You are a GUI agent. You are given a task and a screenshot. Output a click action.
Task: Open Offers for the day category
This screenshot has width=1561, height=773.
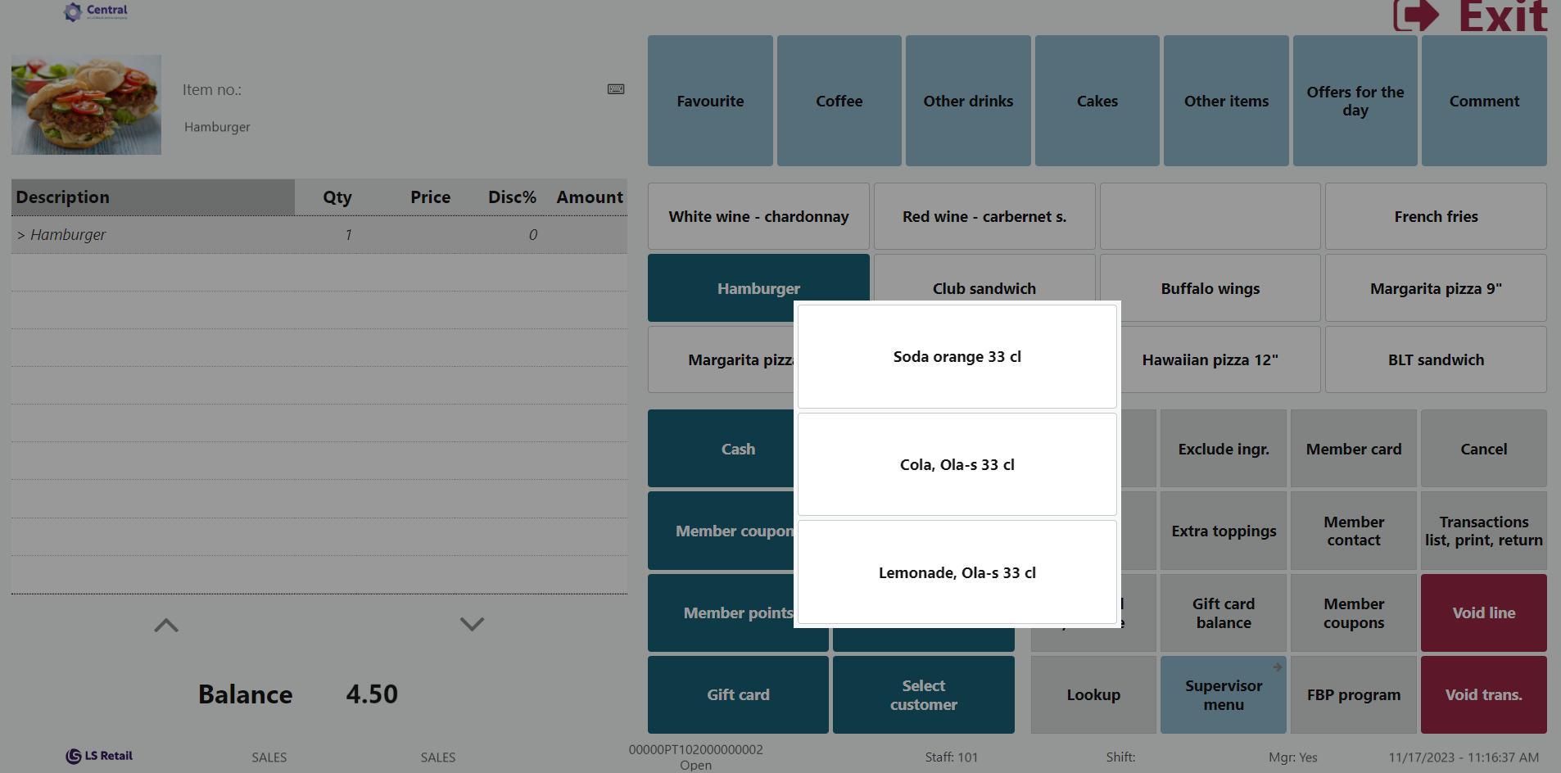1355,101
